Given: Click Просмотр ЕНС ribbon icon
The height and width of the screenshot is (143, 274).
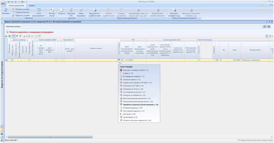Looking at the screenshot, I should (x=71, y=10).
